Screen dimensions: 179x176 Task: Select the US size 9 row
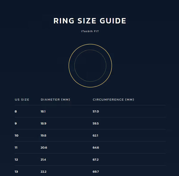point(90,123)
